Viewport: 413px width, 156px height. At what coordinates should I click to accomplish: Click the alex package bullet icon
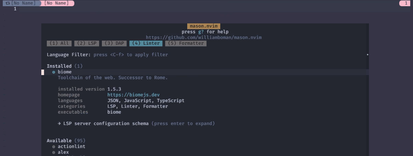click(x=54, y=152)
